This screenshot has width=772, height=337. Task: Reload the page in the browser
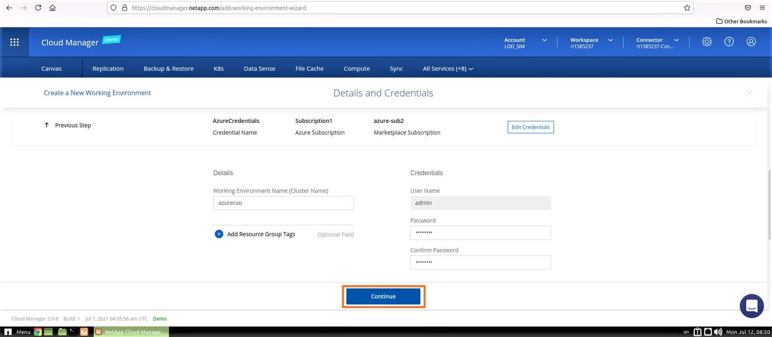[x=38, y=8]
